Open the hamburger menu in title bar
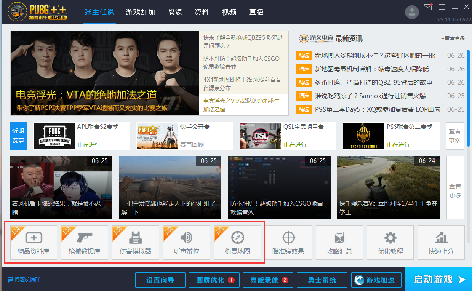This screenshot has height=291, width=472. (x=442, y=7)
